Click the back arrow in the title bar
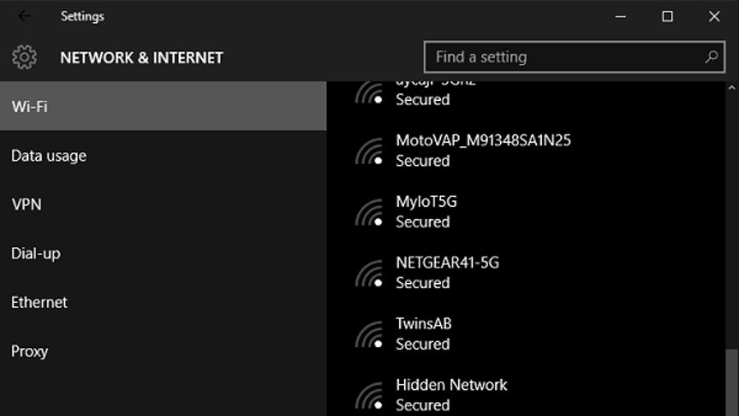The width and height of the screenshot is (739, 416). pos(24,16)
